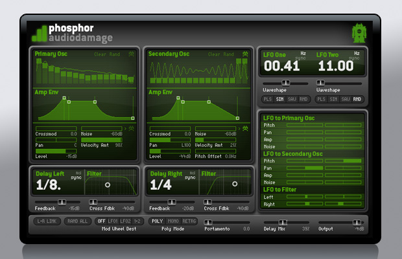This screenshot has height=259, width=402.
Task: Click LFO One to Primary Osc Pitch bar
Action: 305,125
